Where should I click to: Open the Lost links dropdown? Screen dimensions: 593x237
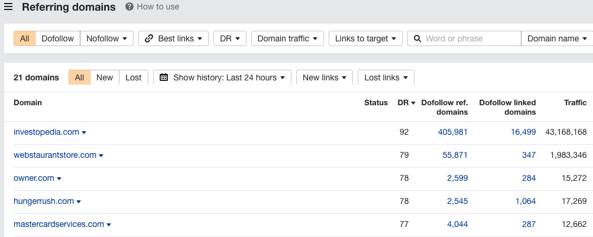click(386, 77)
